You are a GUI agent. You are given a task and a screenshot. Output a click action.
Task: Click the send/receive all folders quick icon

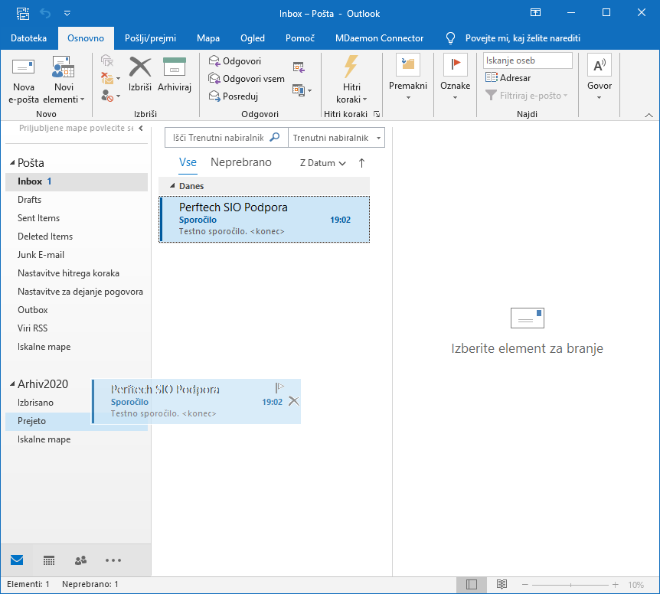(x=23, y=14)
